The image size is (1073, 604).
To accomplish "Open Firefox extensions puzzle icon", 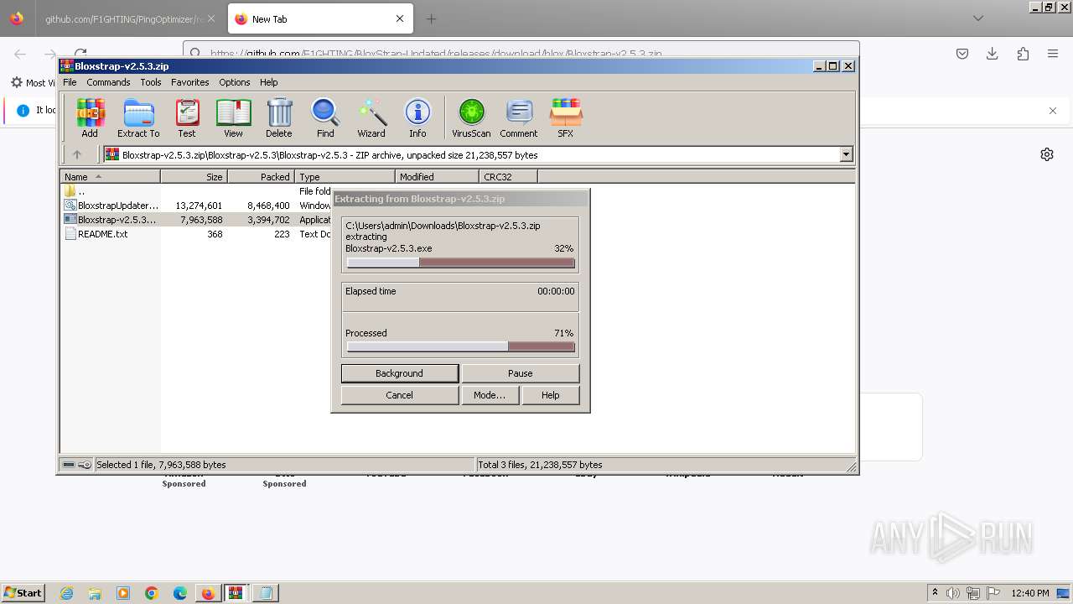I will (1023, 53).
